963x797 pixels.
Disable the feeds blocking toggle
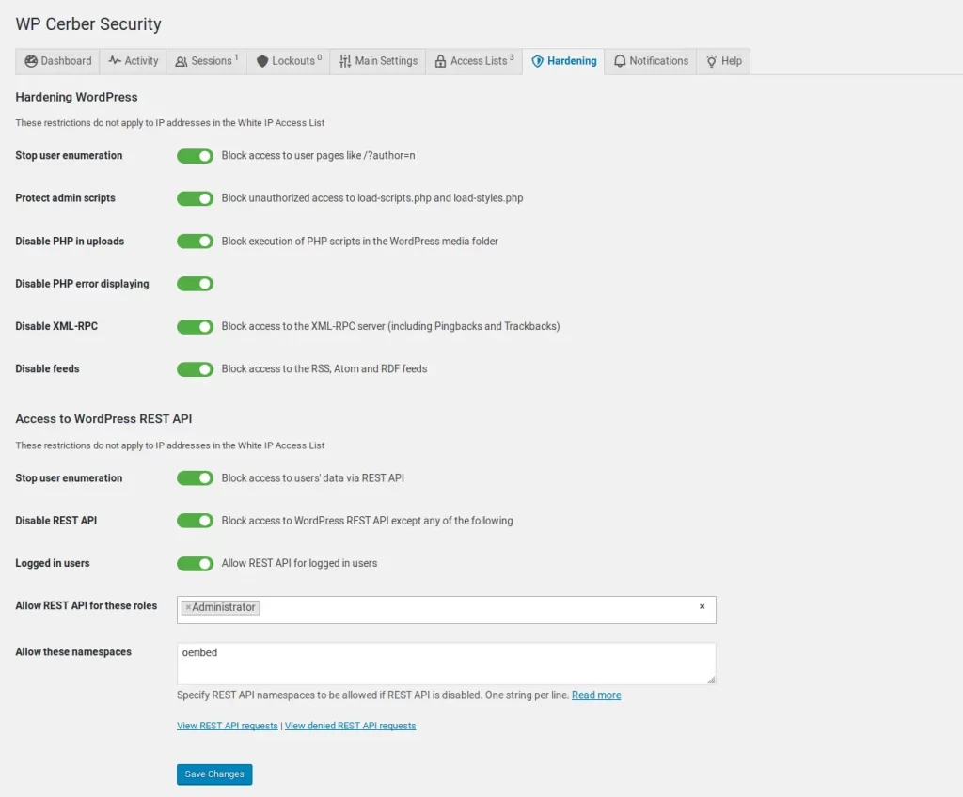tap(195, 369)
